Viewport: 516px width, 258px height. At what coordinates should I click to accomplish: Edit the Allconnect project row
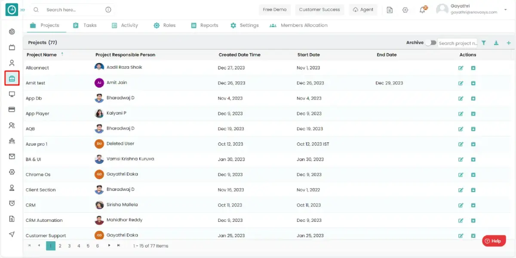tap(461, 68)
